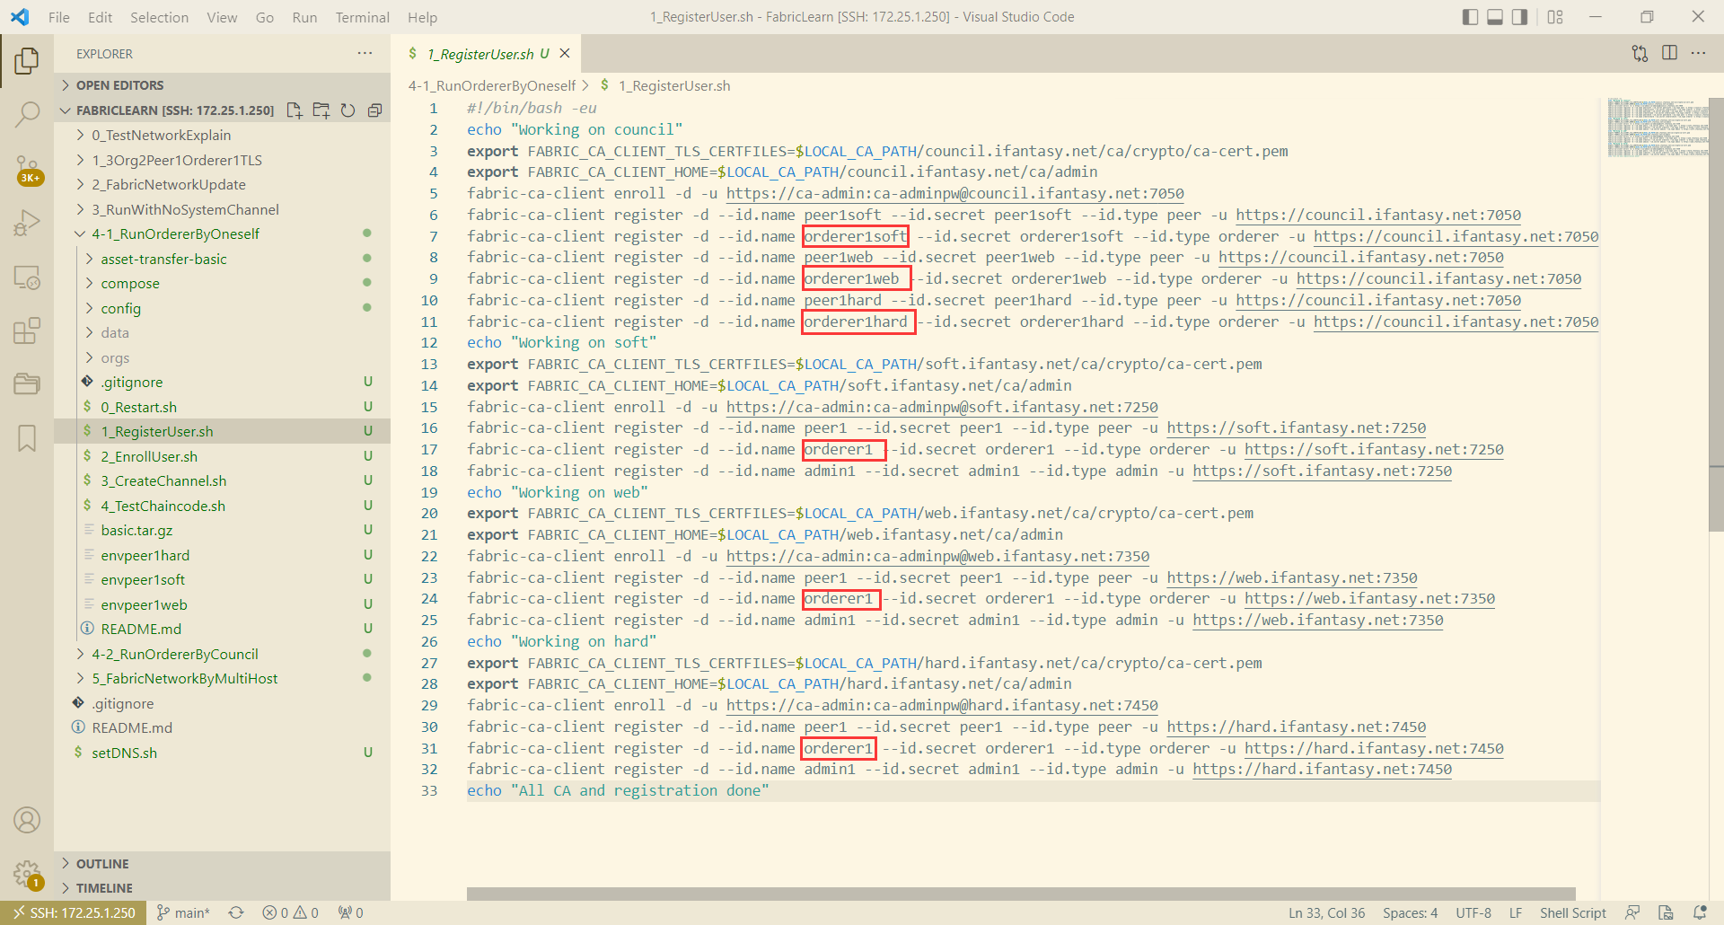This screenshot has width=1724, height=925.
Task: Go to line via Ln 33, Col 36
Action: pos(1326,912)
